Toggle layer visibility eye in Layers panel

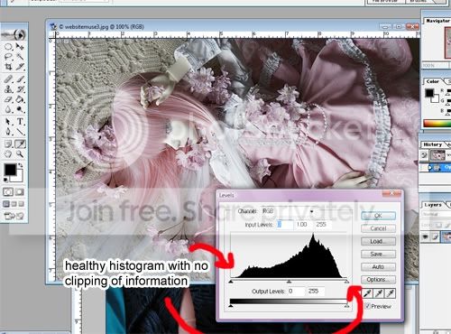[x=425, y=237]
